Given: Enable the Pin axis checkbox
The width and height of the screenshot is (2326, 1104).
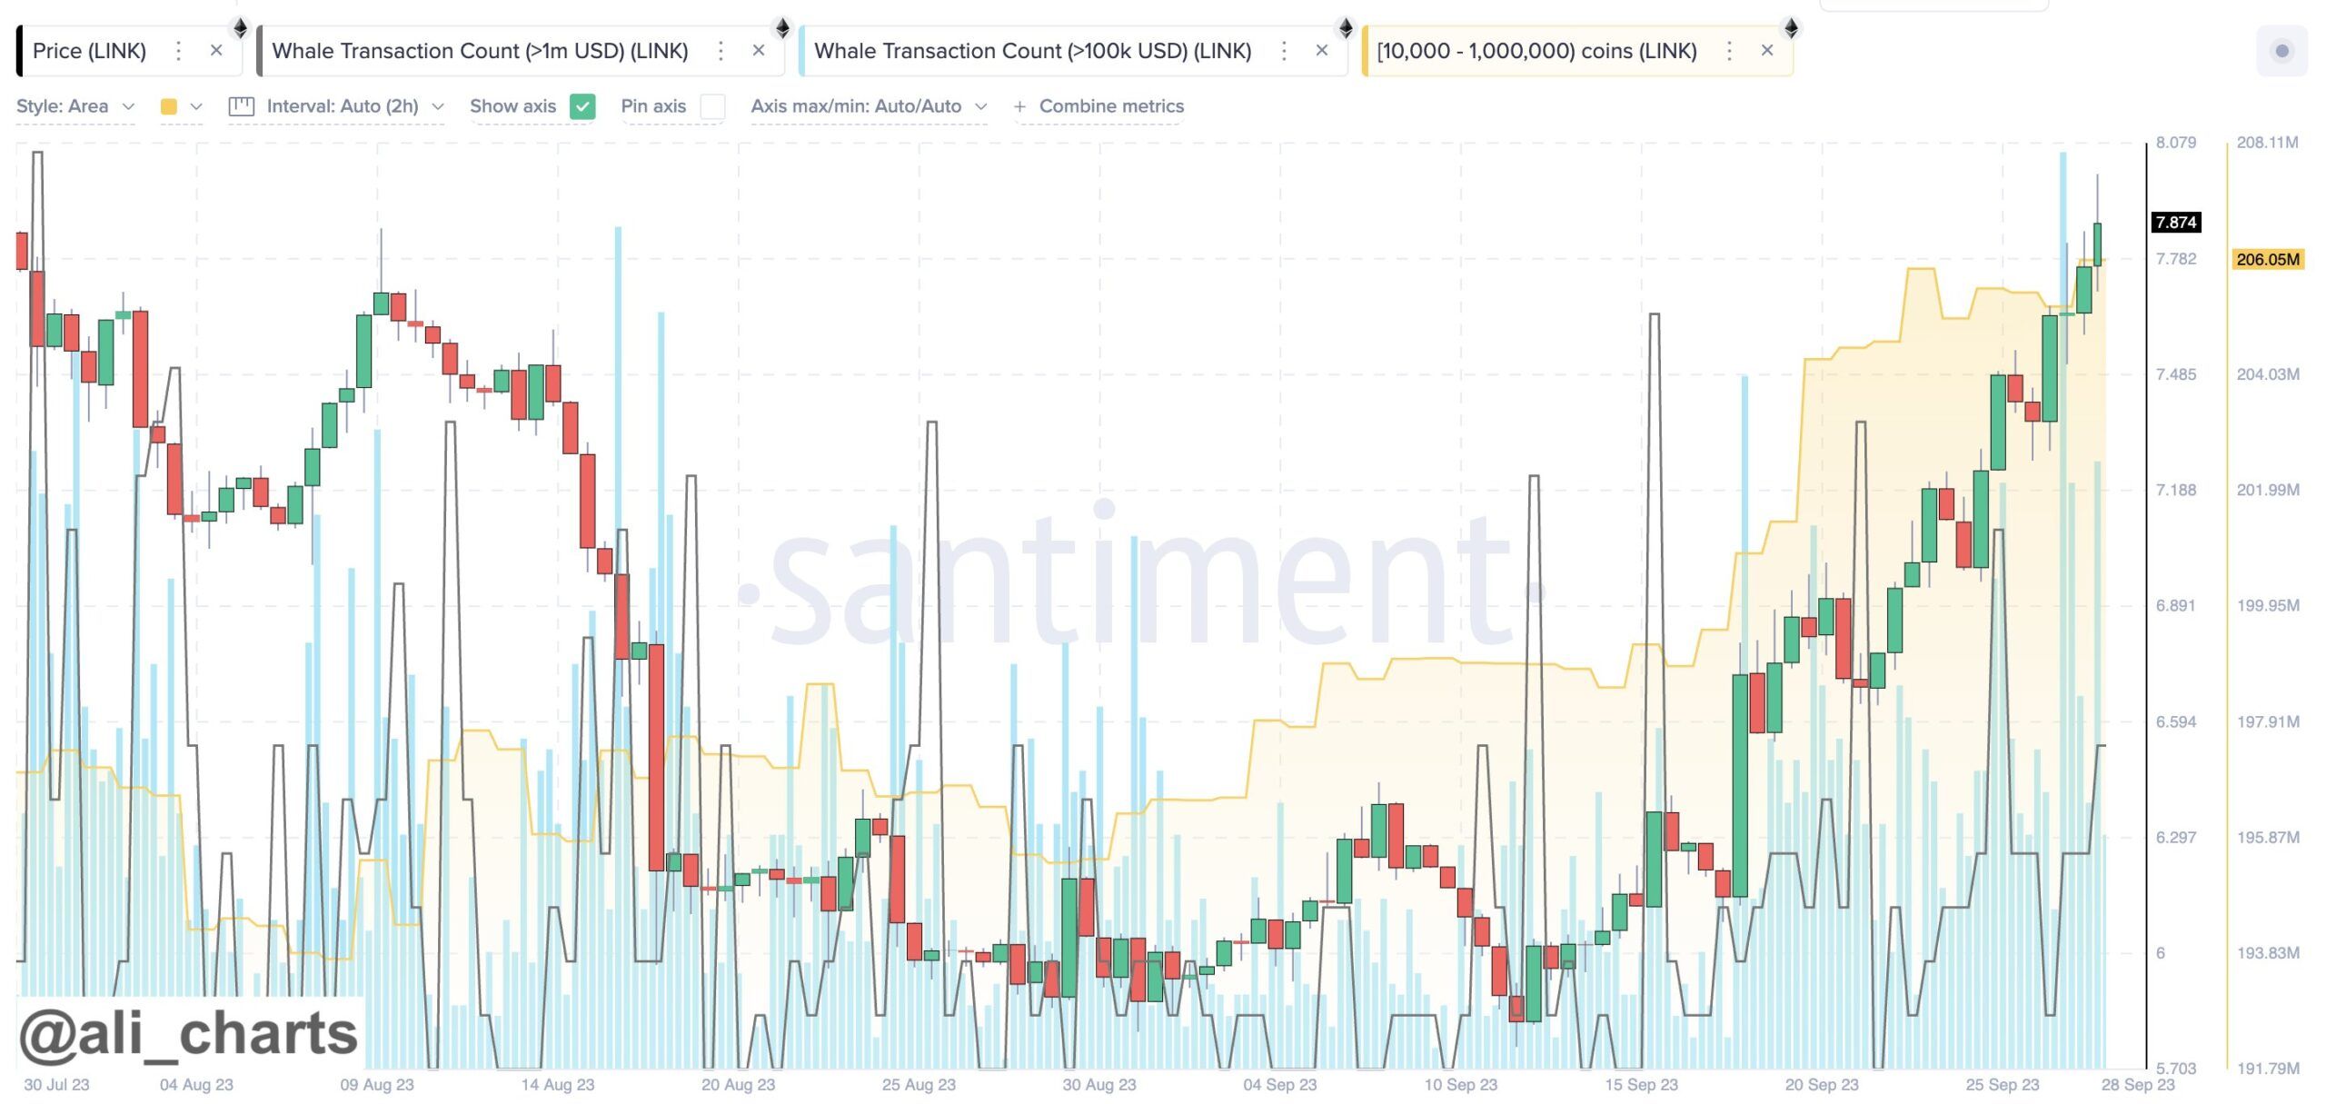Looking at the screenshot, I should 713,106.
